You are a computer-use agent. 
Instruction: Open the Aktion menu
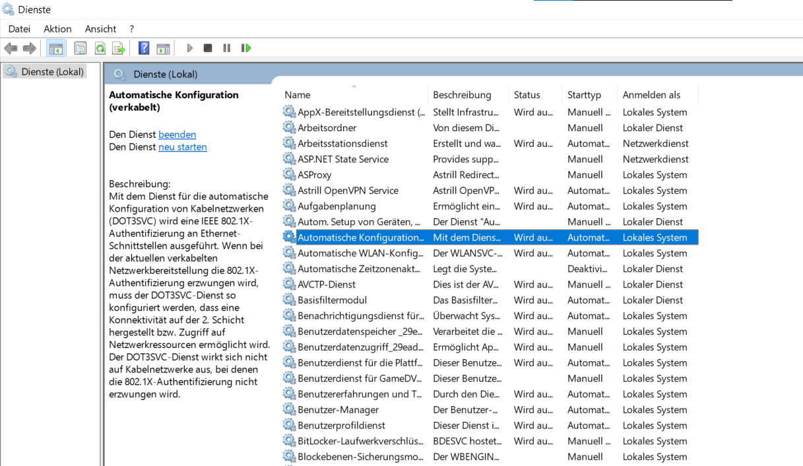tap(57, 29)
